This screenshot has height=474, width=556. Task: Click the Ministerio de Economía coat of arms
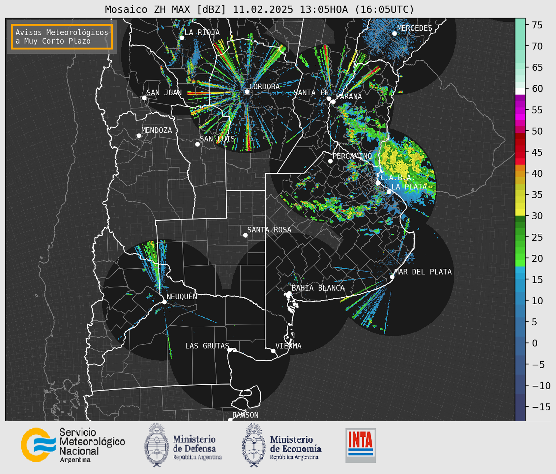[253, 445]
